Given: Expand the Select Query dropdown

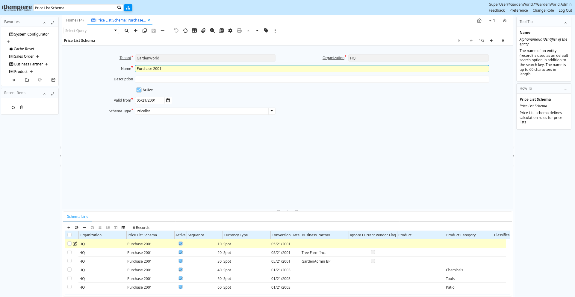Looking at the screenshot, I should pyautogui.click(x=116, y=30).
